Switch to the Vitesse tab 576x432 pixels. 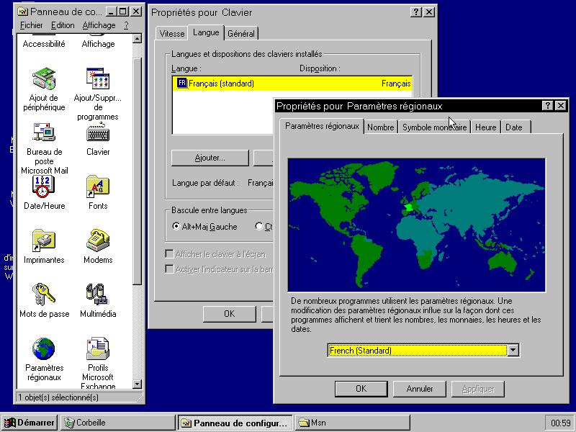tap(172, 33)
